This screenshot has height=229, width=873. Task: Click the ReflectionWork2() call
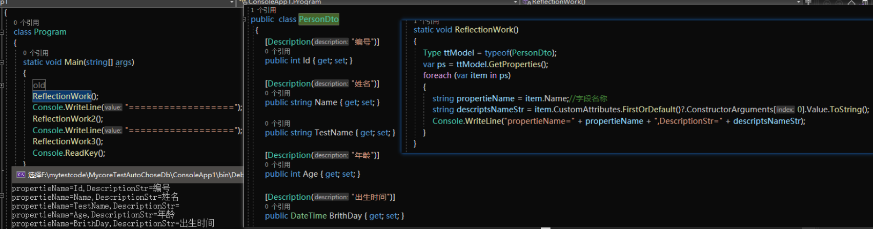coord(68,119)
